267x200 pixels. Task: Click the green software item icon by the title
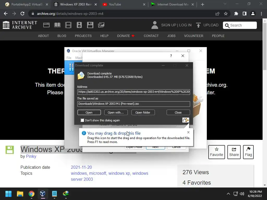(10, 150)
